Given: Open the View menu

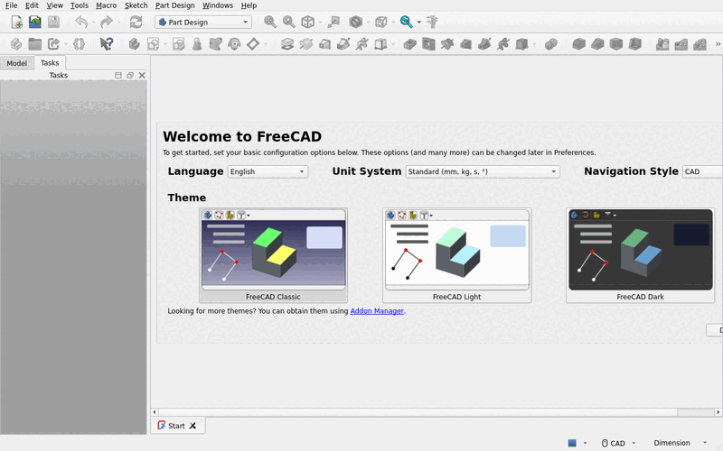Looking at the screenshot, I should click(x=54, y=5).
